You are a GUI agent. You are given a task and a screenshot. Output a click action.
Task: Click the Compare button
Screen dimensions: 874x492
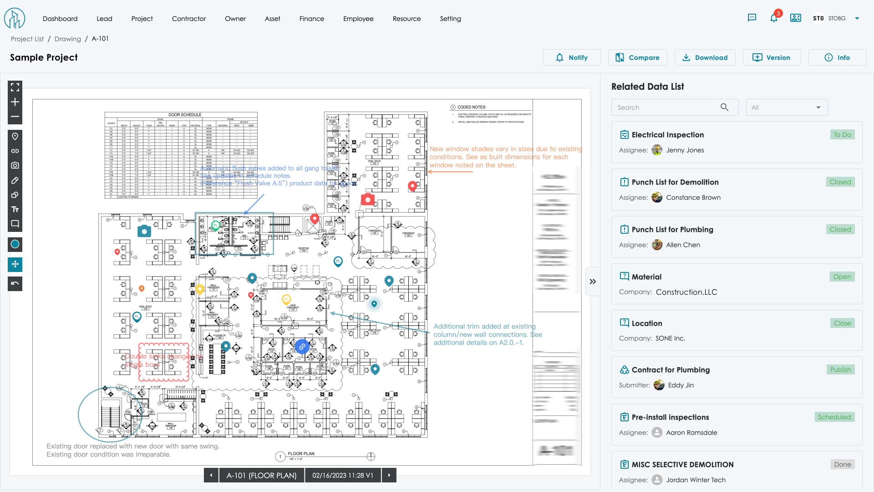[x=637, y=57]
